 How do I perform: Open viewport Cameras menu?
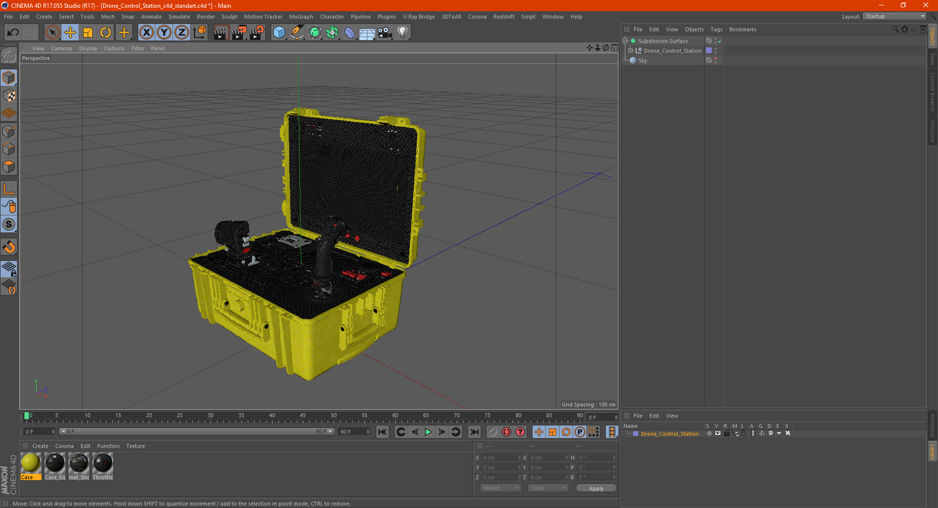(62, 48)
